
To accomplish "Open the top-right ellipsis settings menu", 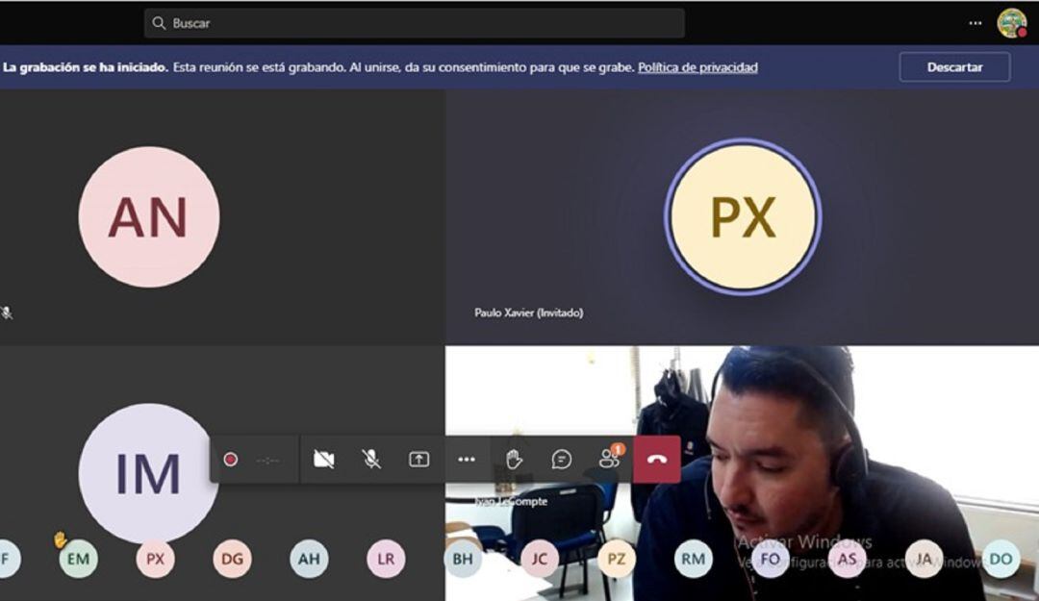I will (x=976, y=23).
